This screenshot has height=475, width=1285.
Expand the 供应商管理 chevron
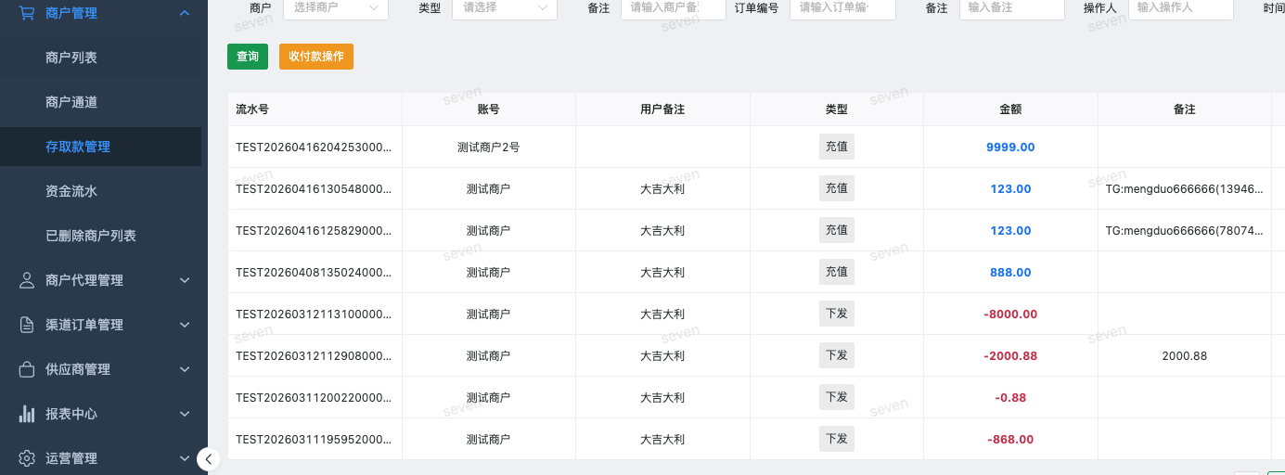point(185,369)
